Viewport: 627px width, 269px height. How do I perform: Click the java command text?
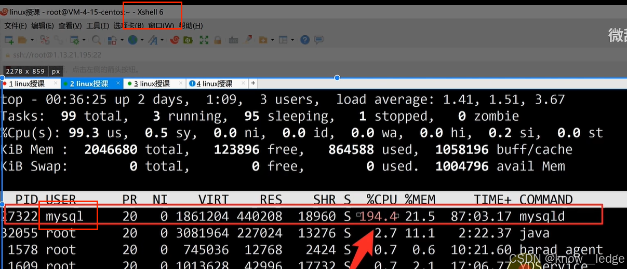pos(535,233)
